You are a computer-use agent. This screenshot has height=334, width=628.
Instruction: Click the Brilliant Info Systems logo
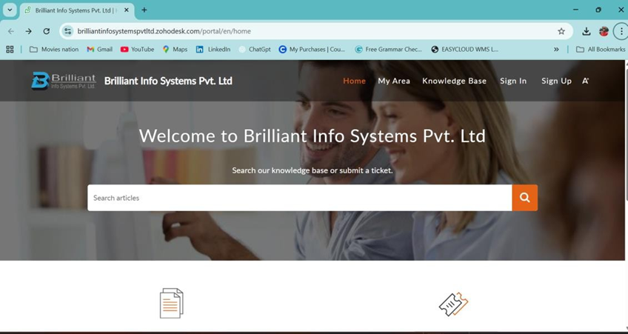(x=64, y=81)
